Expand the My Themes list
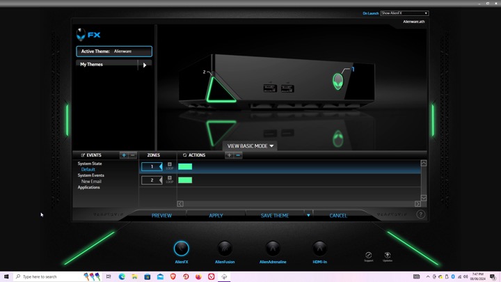The width and height of the screenshot is (501, 282). tap(145, 65)
